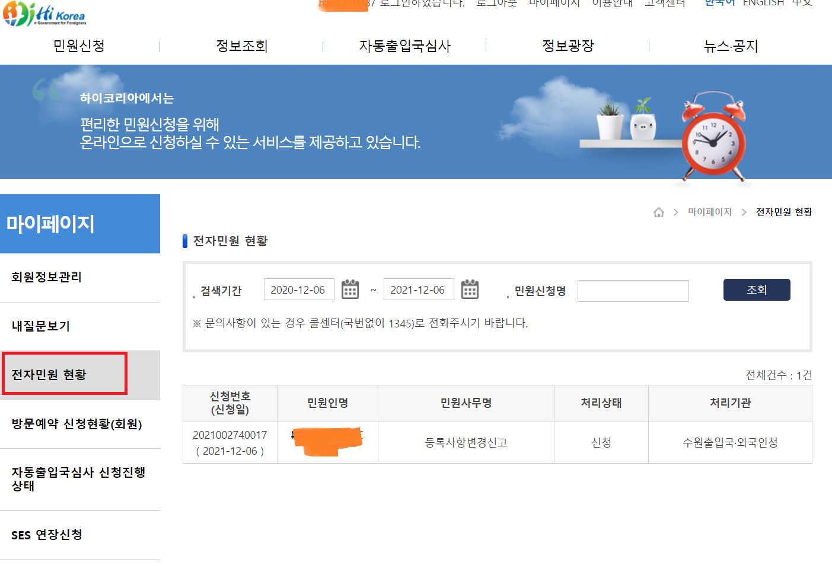Image resolution: width=832 pixels, height=566 pixels.
Task: Select 전자민원 현황 in the sidebar
Action: pyautogui.click(x=49, y=375)
